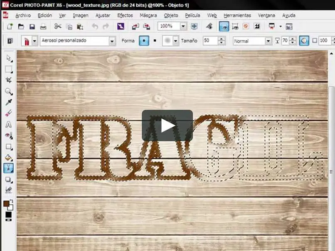The image size is (335, 251).
Task: Toggle the highlighted anti-aliasing button
Action: click(x=304, y=41)
